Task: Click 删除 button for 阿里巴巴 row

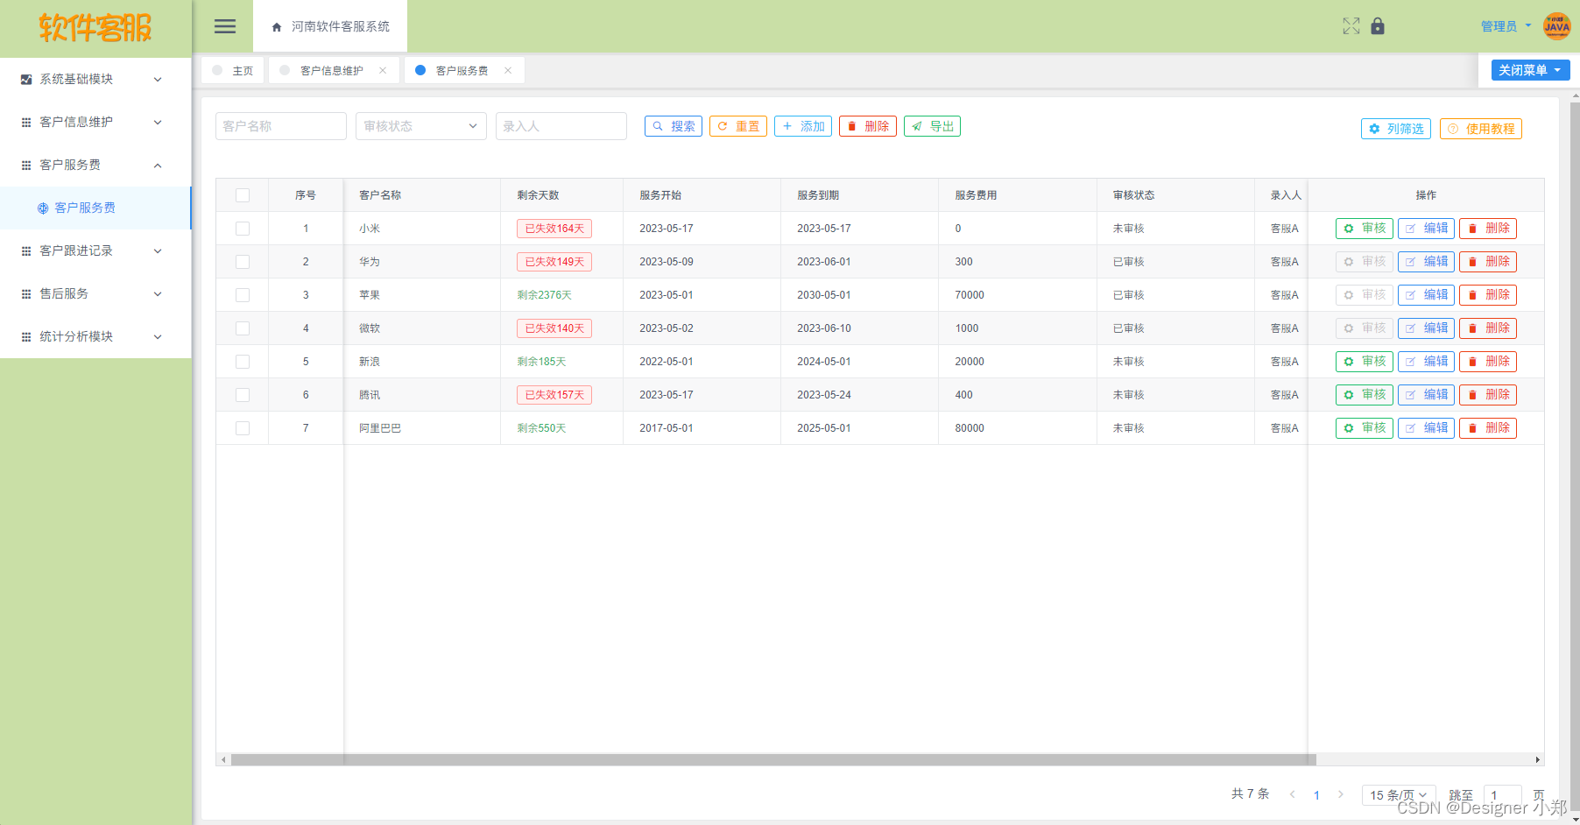Action: tap(1488, 428)
